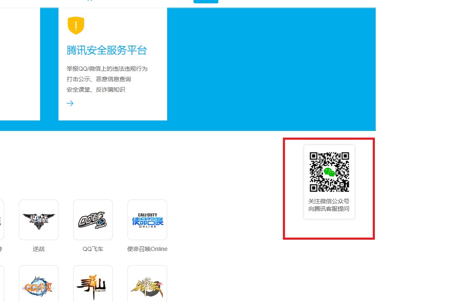Open the 腾讯安全服务平台 heading link

click(x=106, y=50)
